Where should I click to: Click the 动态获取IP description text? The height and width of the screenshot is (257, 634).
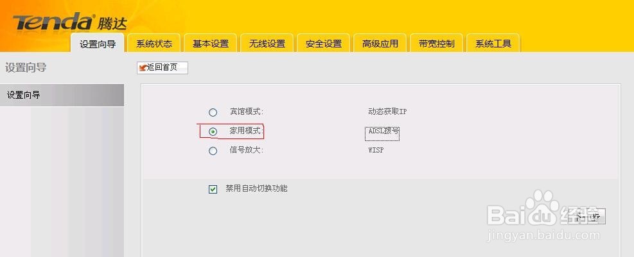[x=387, y=112]
